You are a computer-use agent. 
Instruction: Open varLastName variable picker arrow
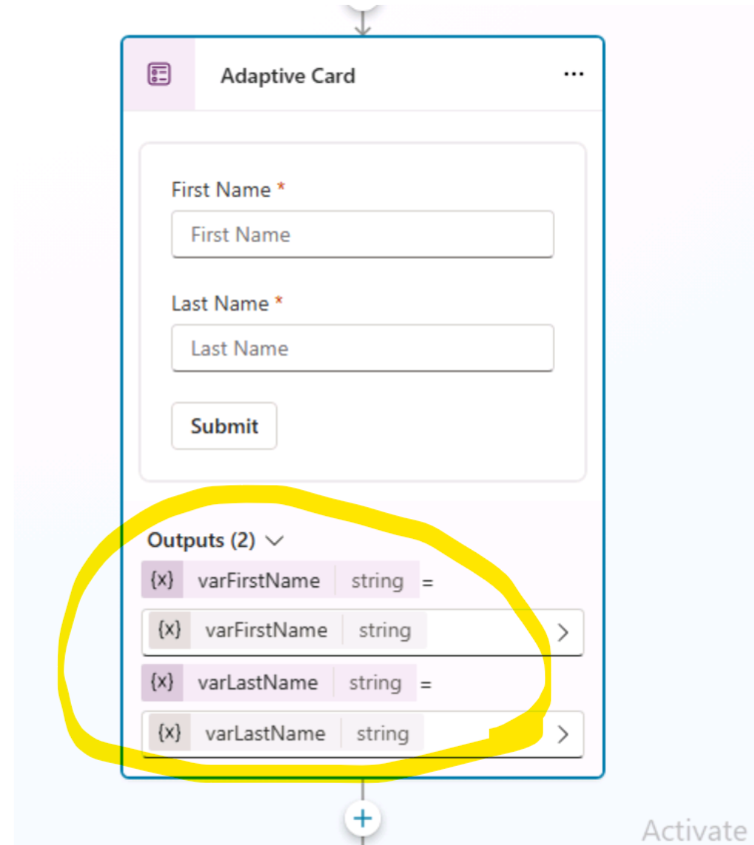[x=563, y=734]
